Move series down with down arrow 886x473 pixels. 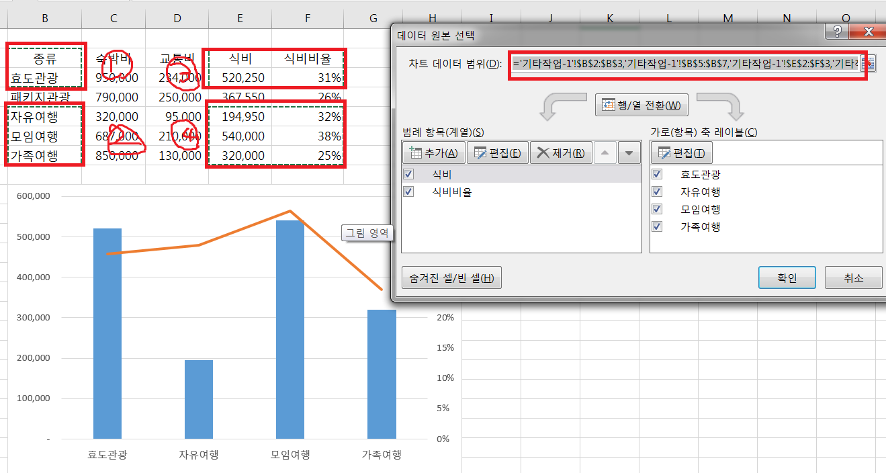[629, 153]
